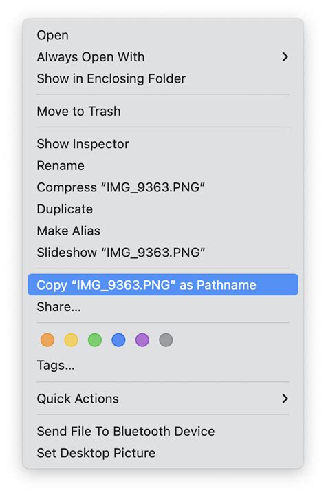This screenshot has width=326, height=495.
Task: Select Make Alias option
Action: tap(163, 231)
